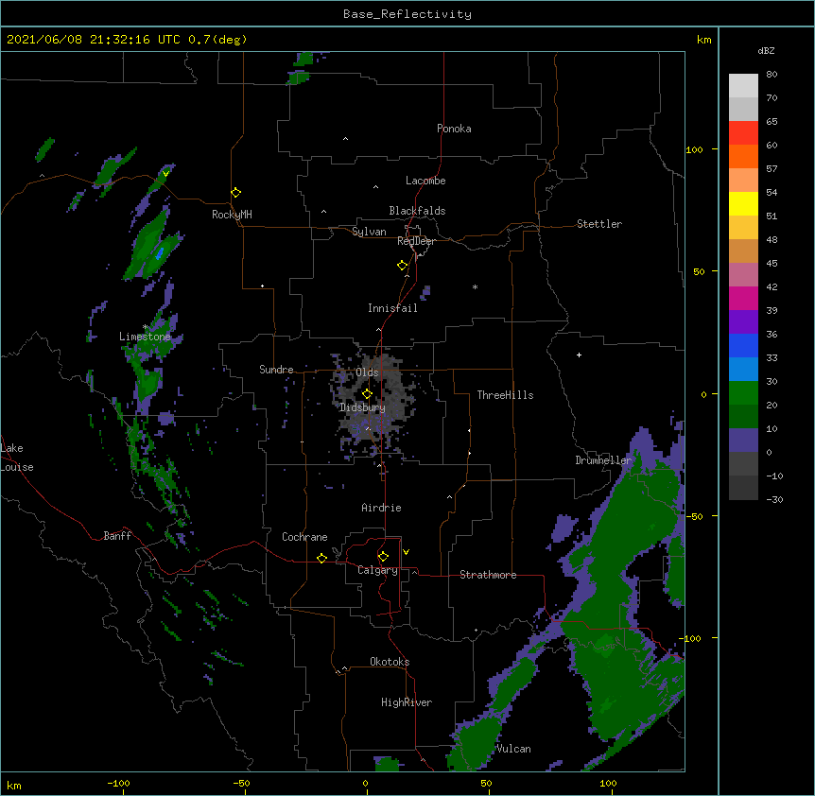Click the yellow station marker south of RedDeer
Screen dimensions: 815x796
[403, 266]
